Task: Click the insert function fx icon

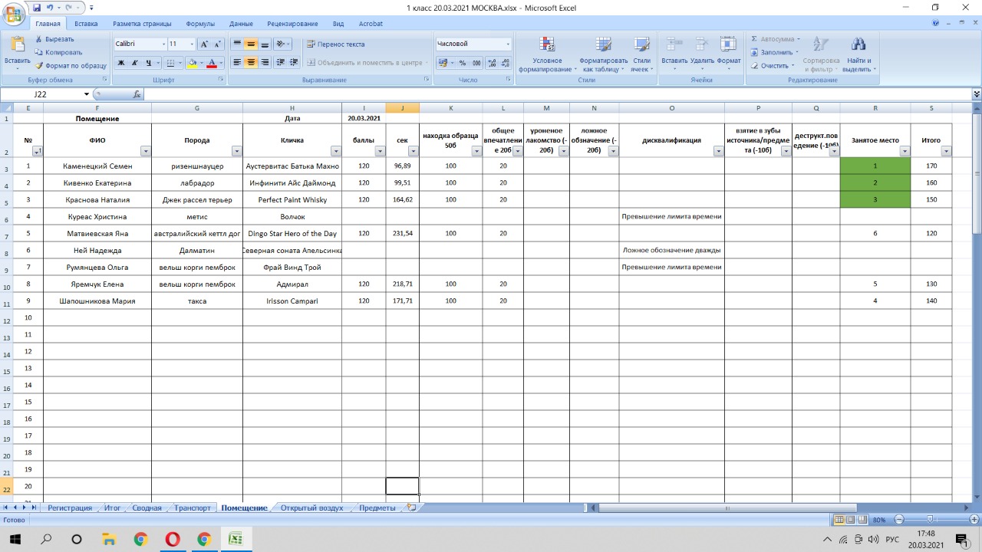Action: click(137, 94)
